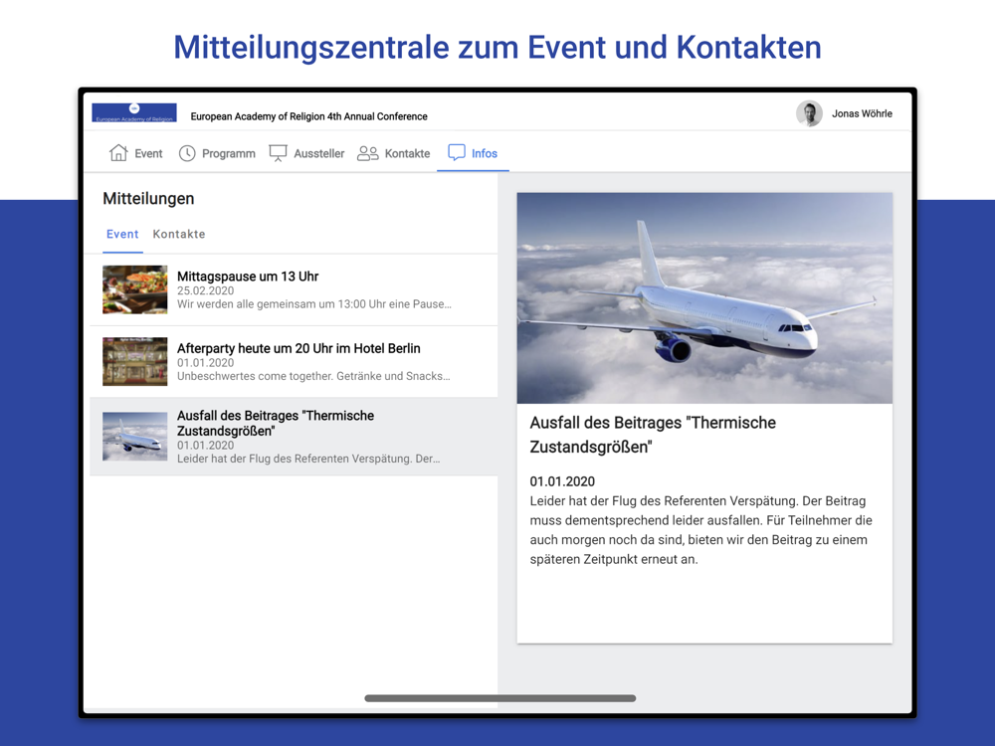Go to the Programm section label
This screenshot has width=995, height=746.
pos(229,153)
